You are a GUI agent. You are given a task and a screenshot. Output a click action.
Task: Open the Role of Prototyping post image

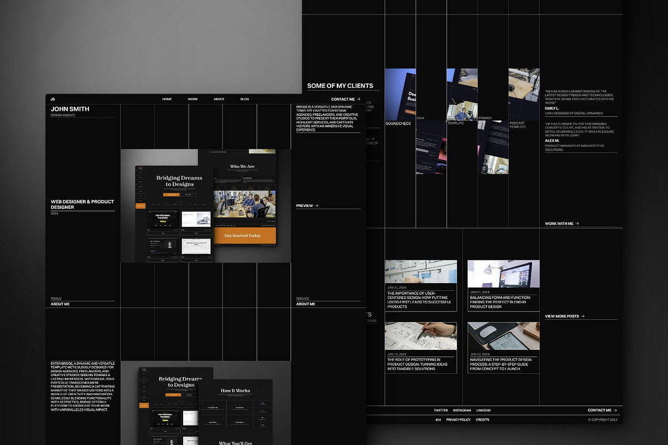[x=421, y=336]
